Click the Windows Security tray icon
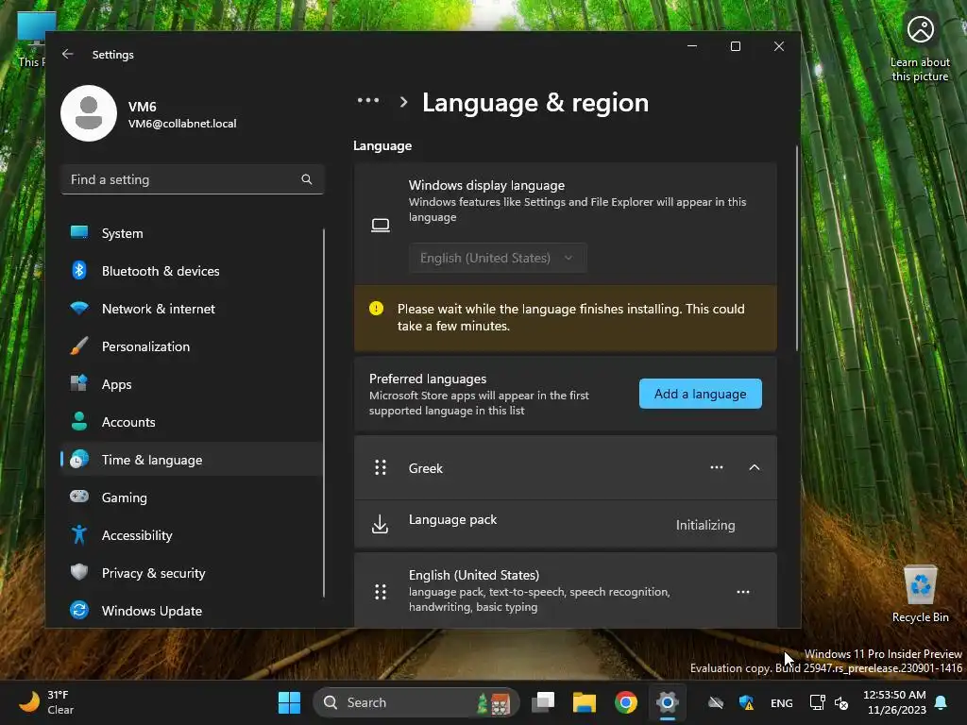967x725 pixels. tap(746, 702)
